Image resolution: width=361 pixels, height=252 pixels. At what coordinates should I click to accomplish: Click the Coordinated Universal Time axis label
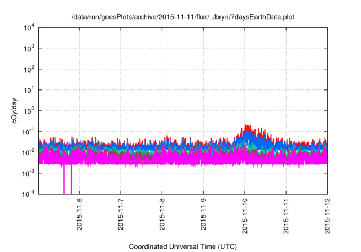[183, 246]
